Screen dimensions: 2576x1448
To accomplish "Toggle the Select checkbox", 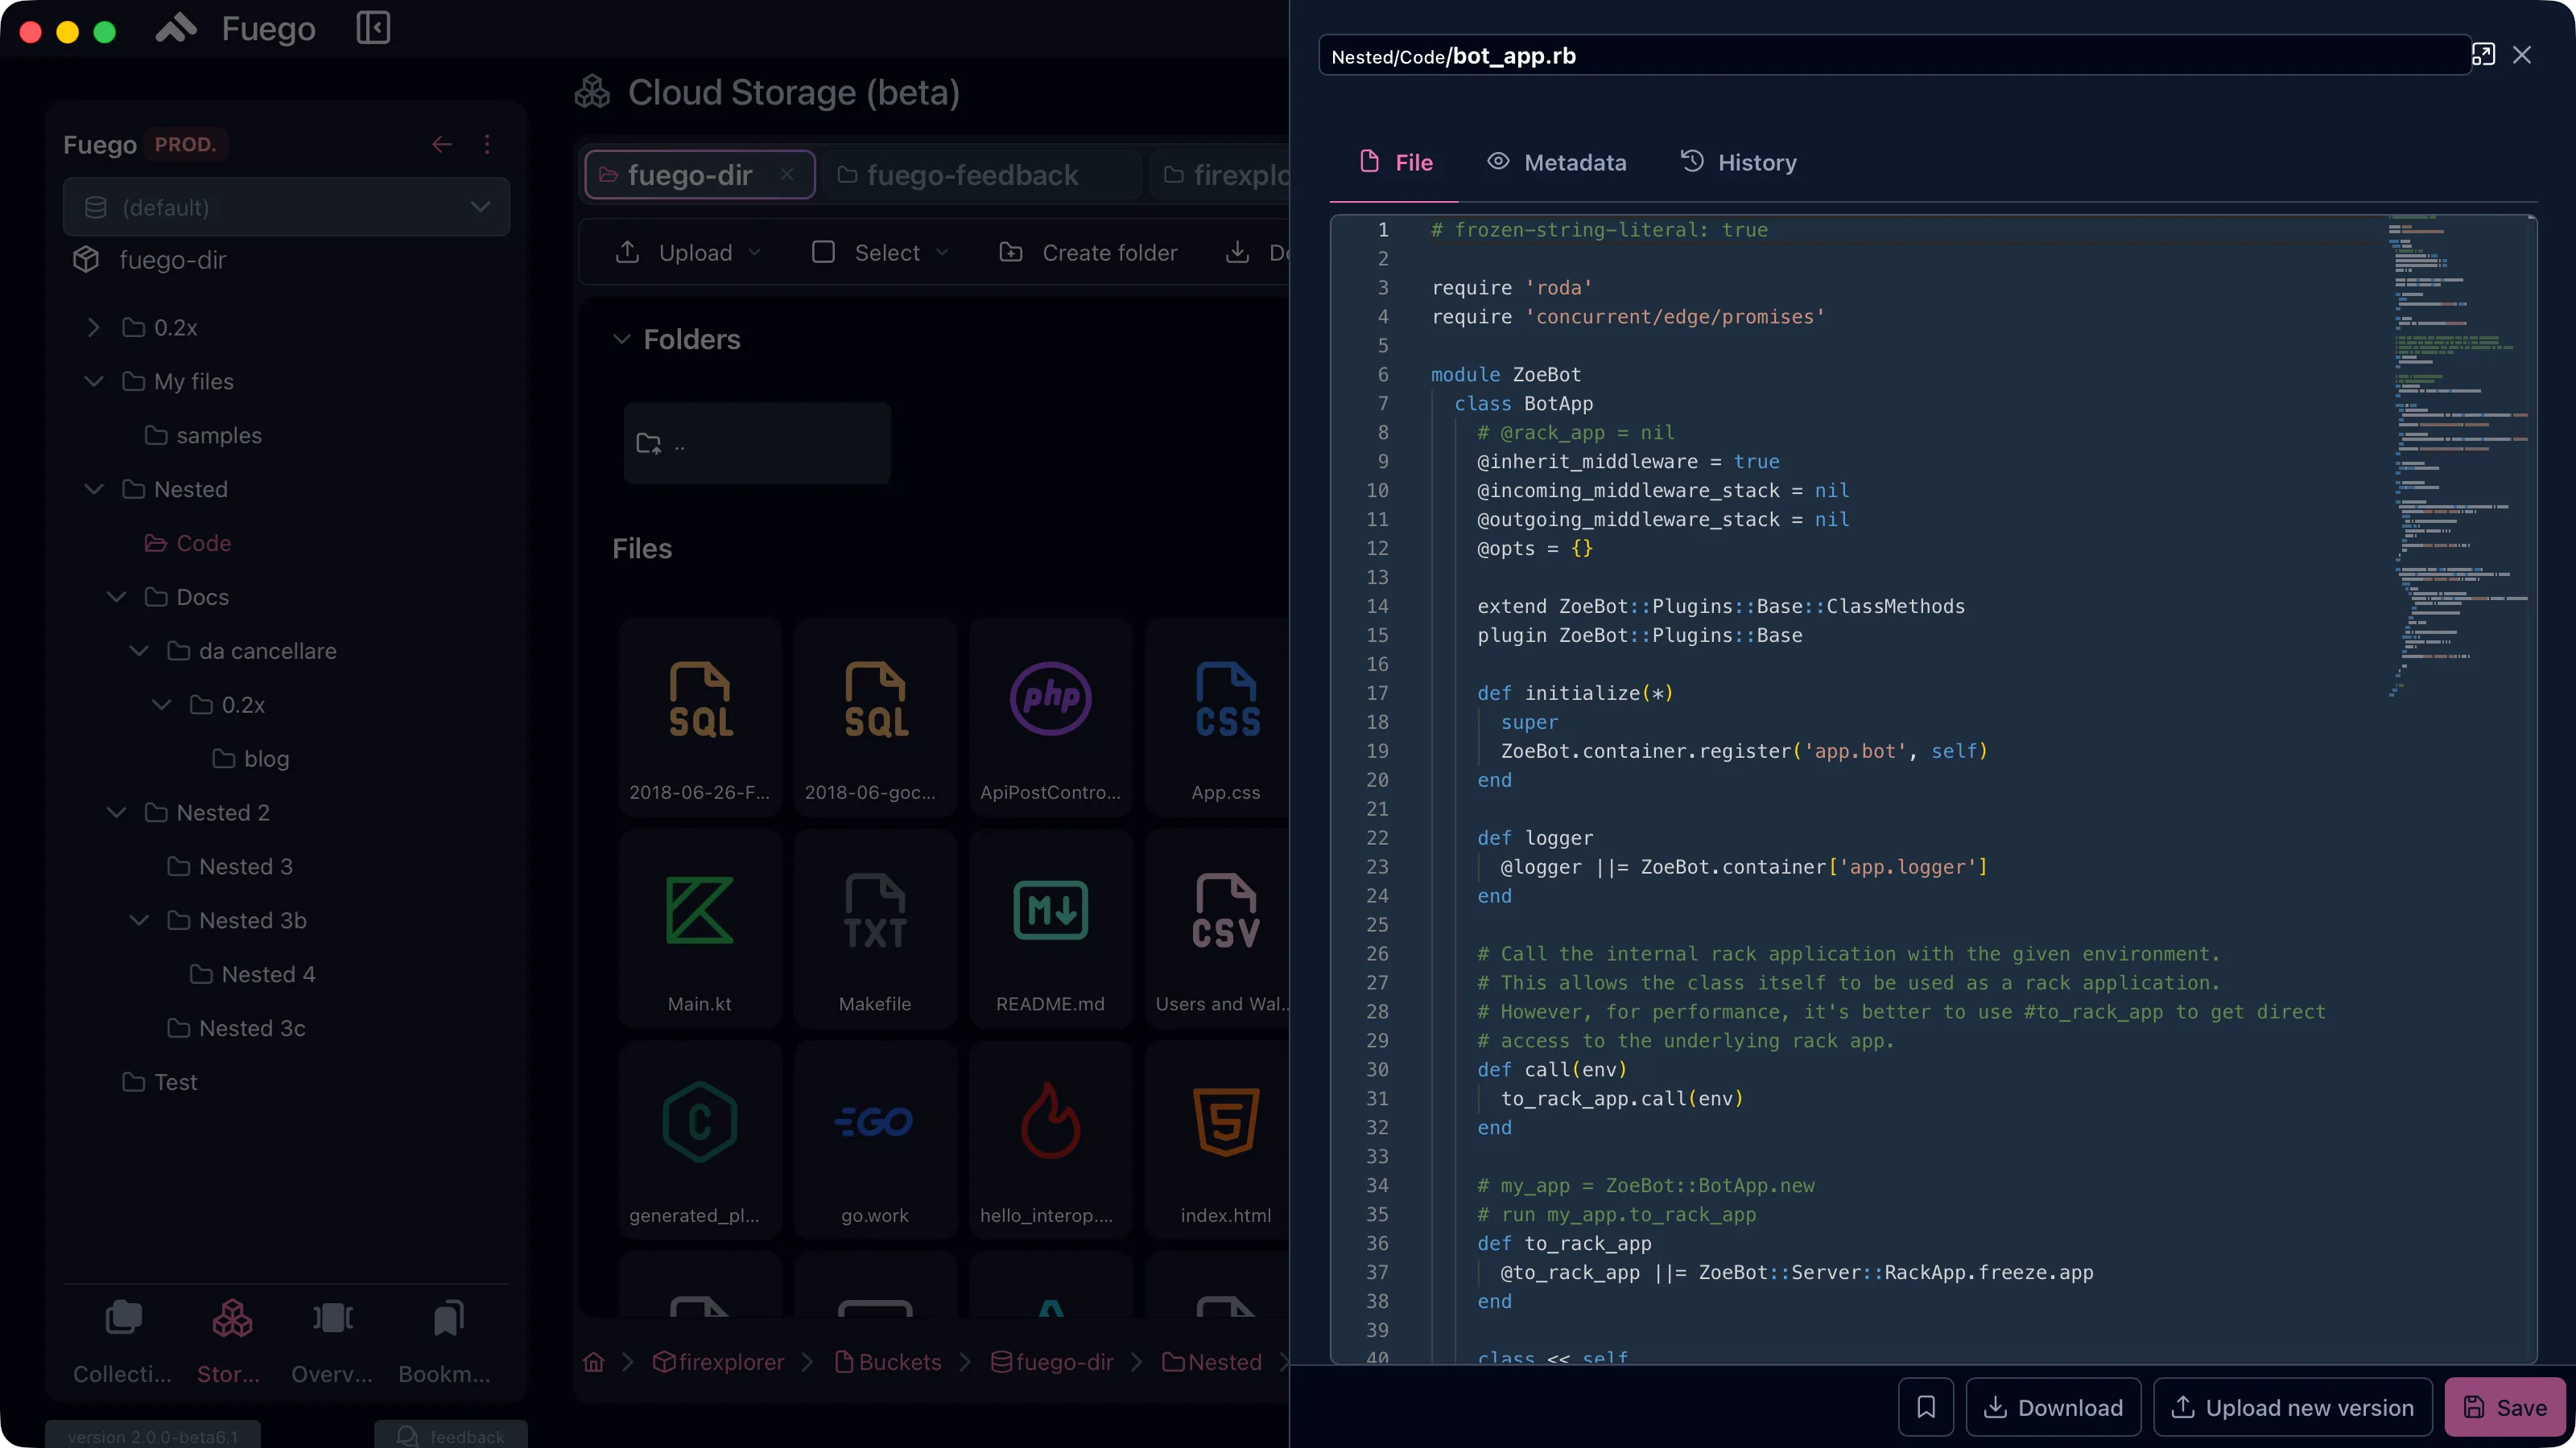I will [823, 253].
